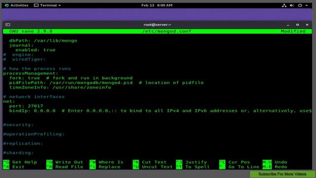The height and width of the screenshot is (178, 316).
Task: Click the ^J Justify shortcut
Action: (191, 162)
